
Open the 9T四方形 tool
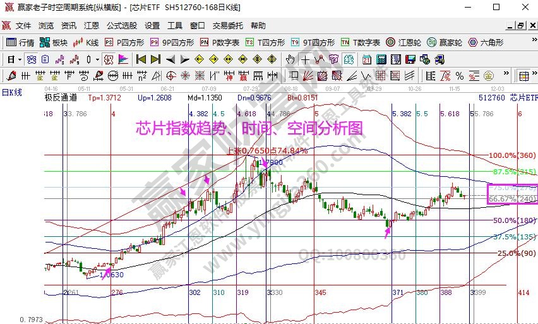point(313,42)
